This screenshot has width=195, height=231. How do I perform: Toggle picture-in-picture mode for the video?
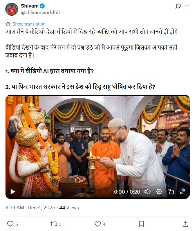point(171,192)
